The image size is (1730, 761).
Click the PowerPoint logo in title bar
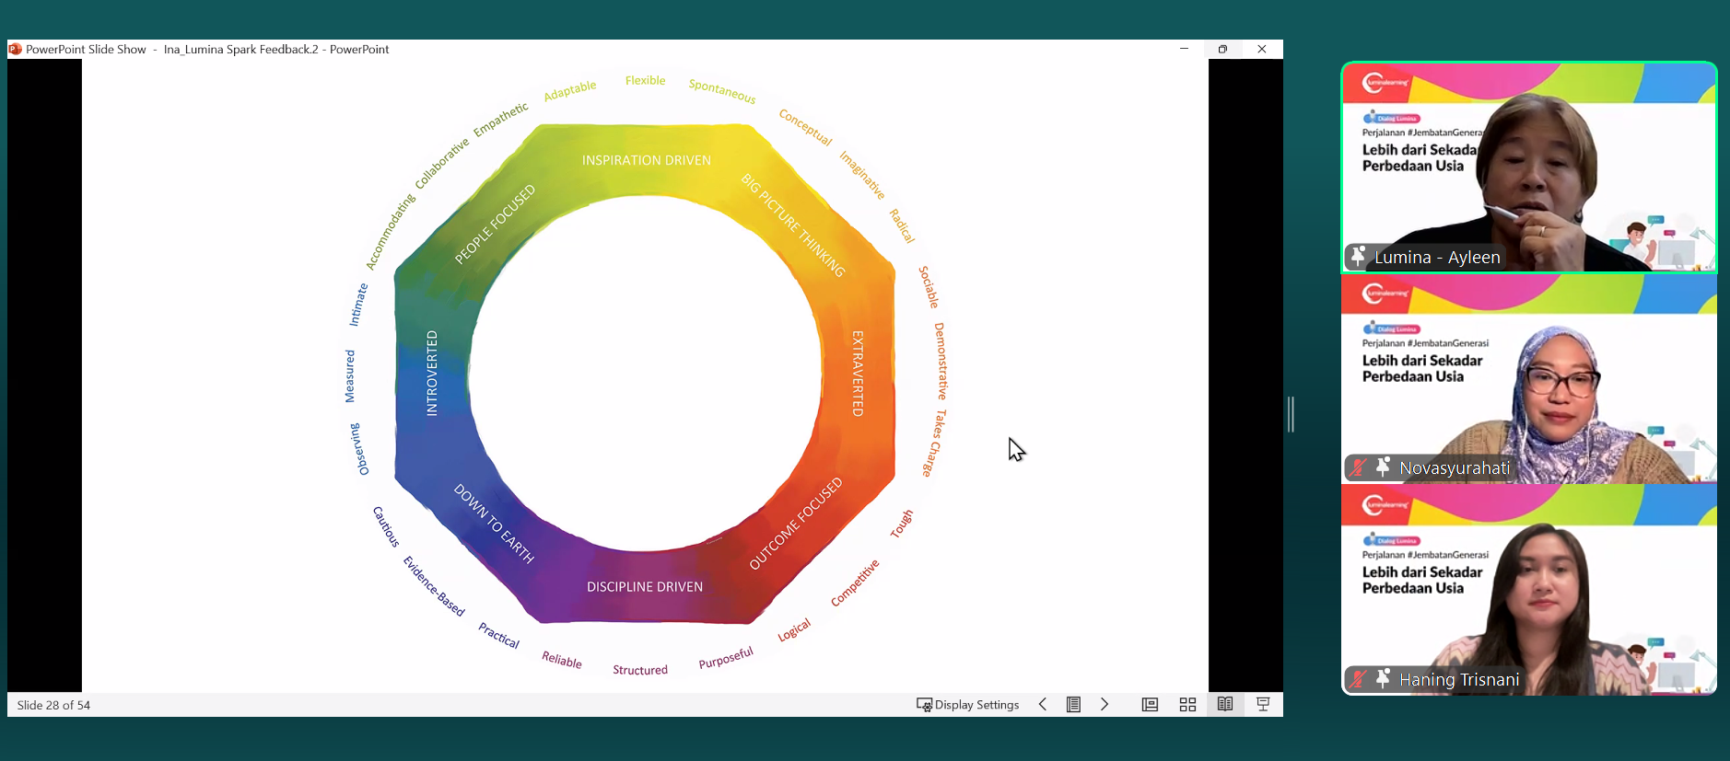pyautogui.click(x=15, y=49)
